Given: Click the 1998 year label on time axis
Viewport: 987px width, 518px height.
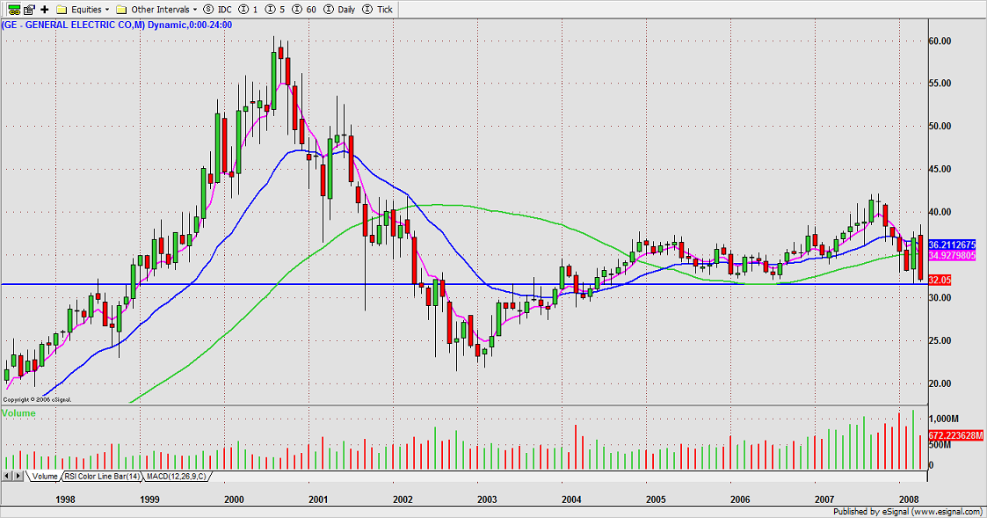Looking at the screenshot, I should (65, 500).
